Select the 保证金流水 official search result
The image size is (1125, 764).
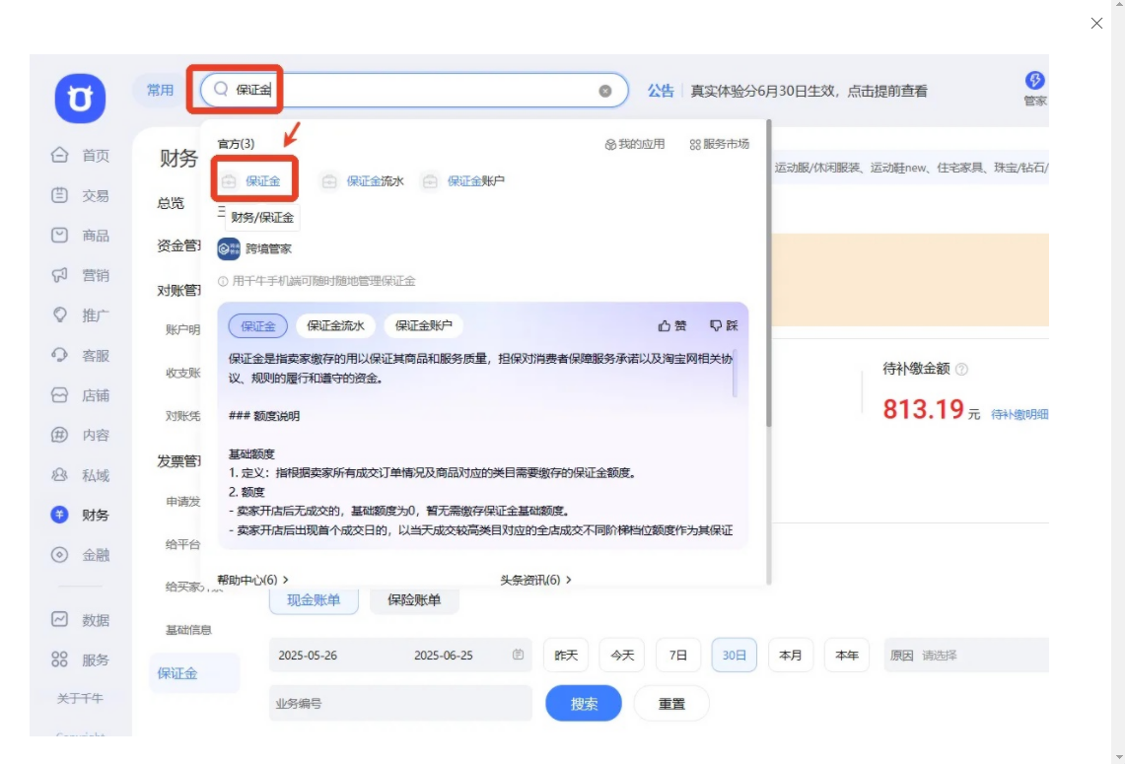(362, 181)
